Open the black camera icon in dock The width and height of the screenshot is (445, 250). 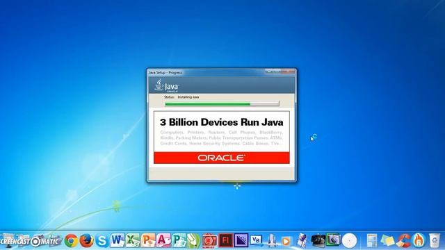click(318, 241)
